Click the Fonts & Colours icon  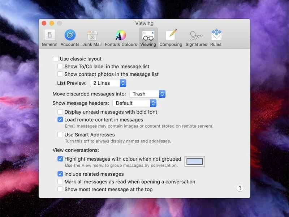pos(121,36)
